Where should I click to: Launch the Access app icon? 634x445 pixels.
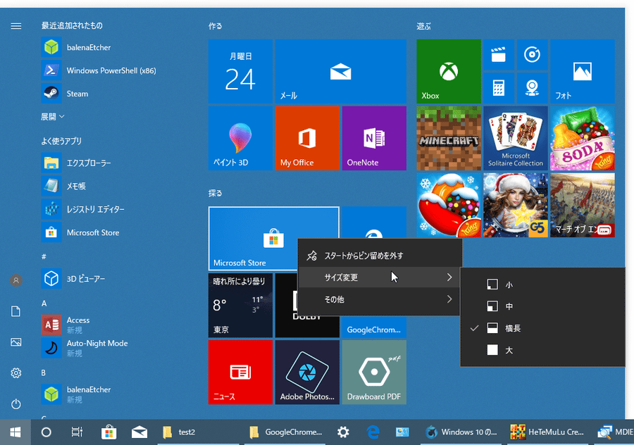pyautogui.click(x=51, y=325)
